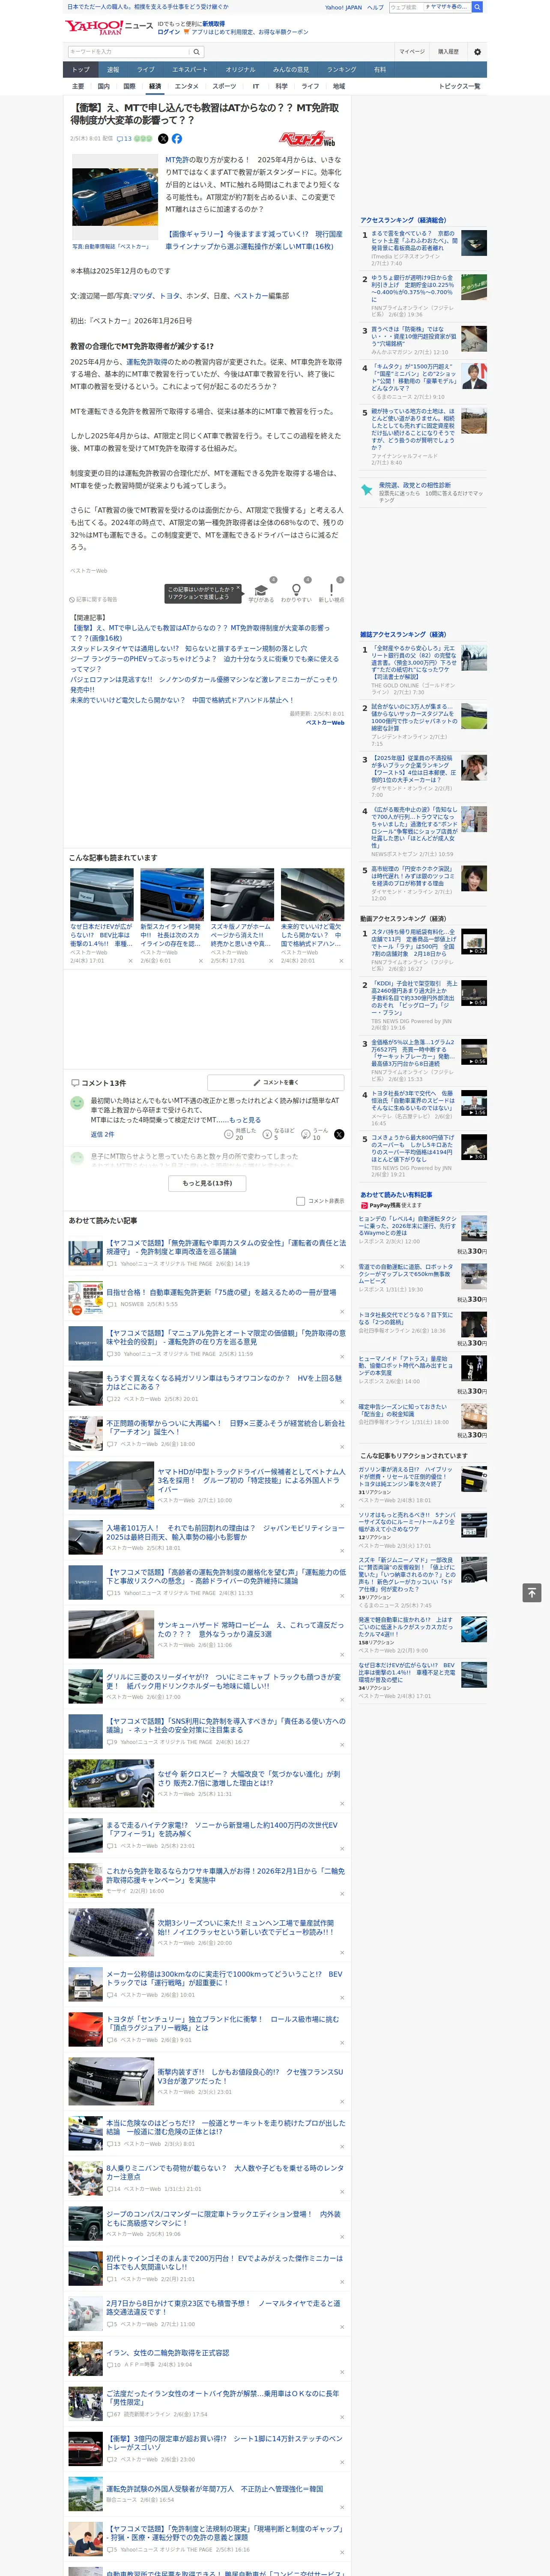Share the first comment on X

[x=338, y=1134]
